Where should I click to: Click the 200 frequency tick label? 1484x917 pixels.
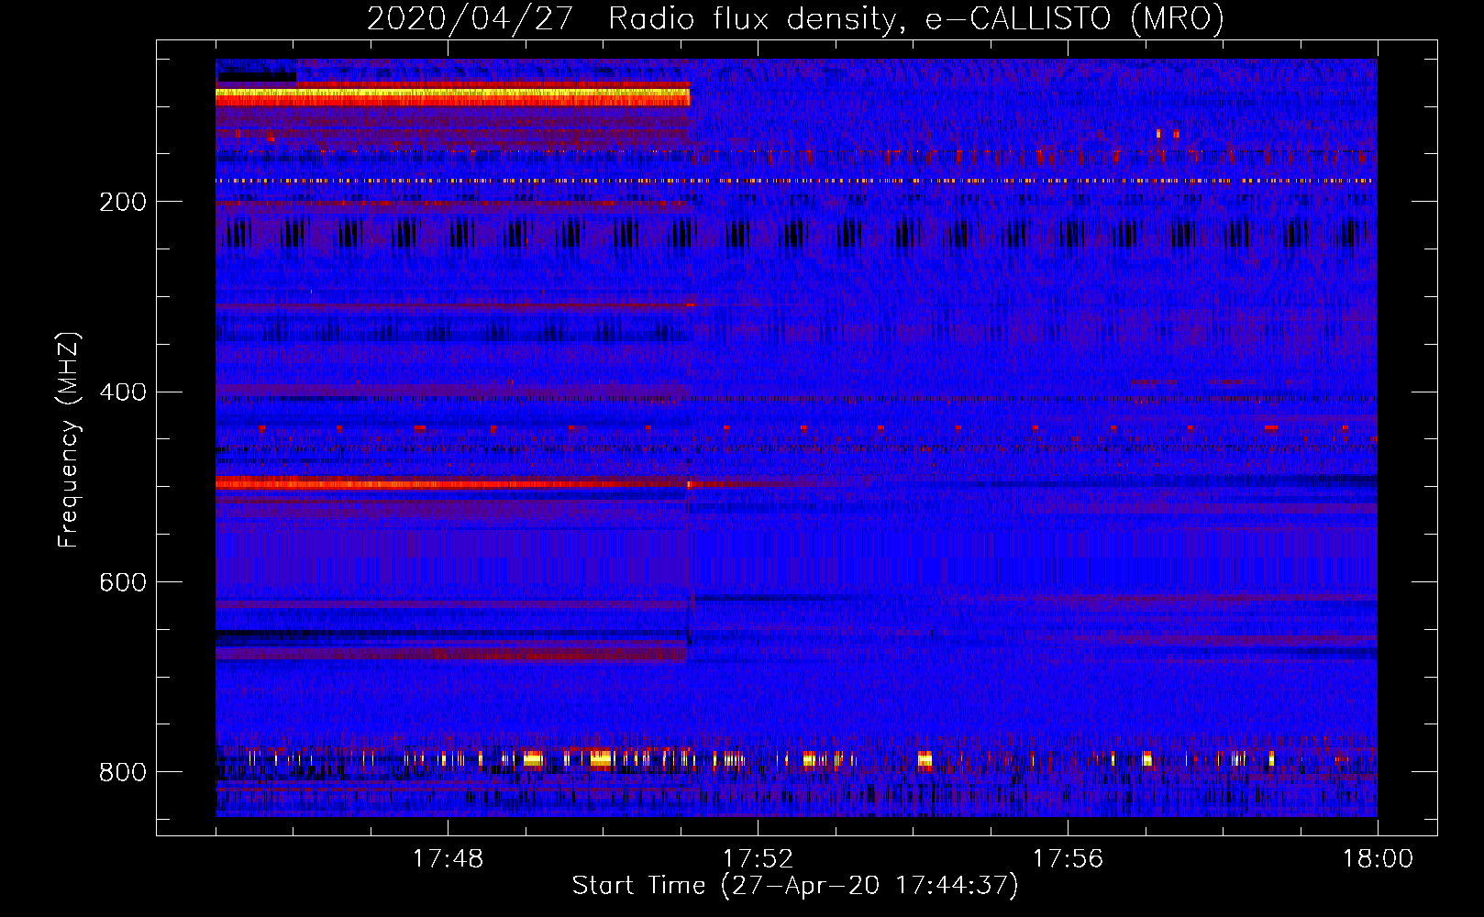[x=123, y=202]
